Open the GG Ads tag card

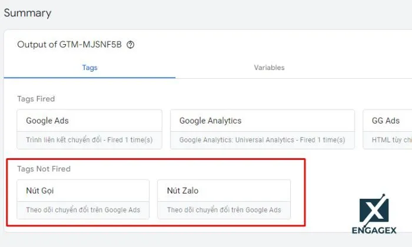coord(387,129)
